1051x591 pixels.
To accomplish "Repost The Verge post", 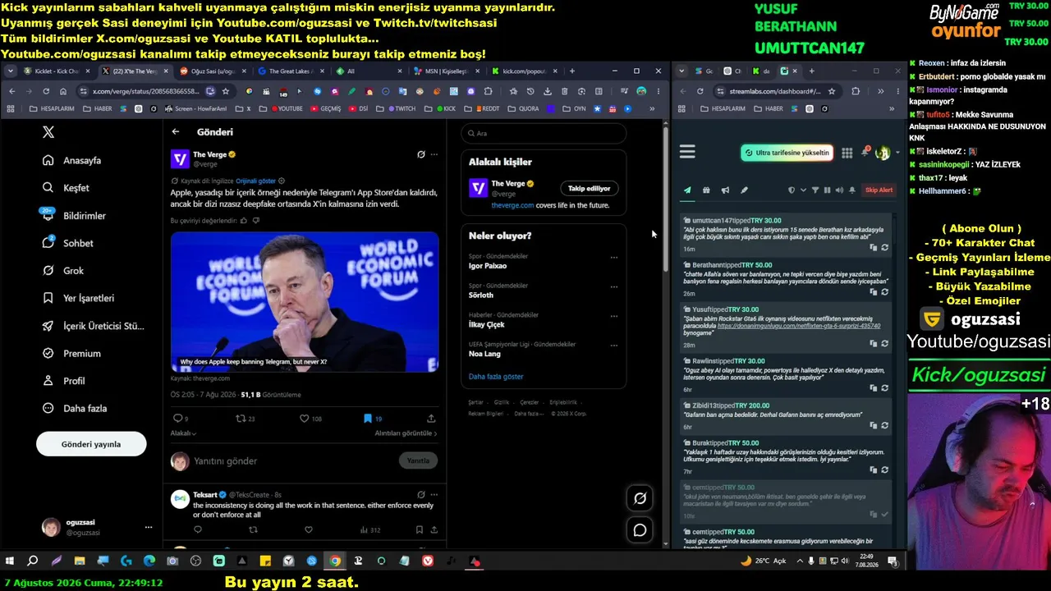I will tap(246, 419).
